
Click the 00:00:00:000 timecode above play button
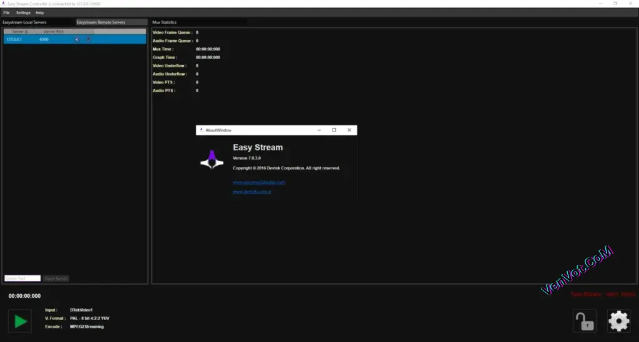point(24,296)
